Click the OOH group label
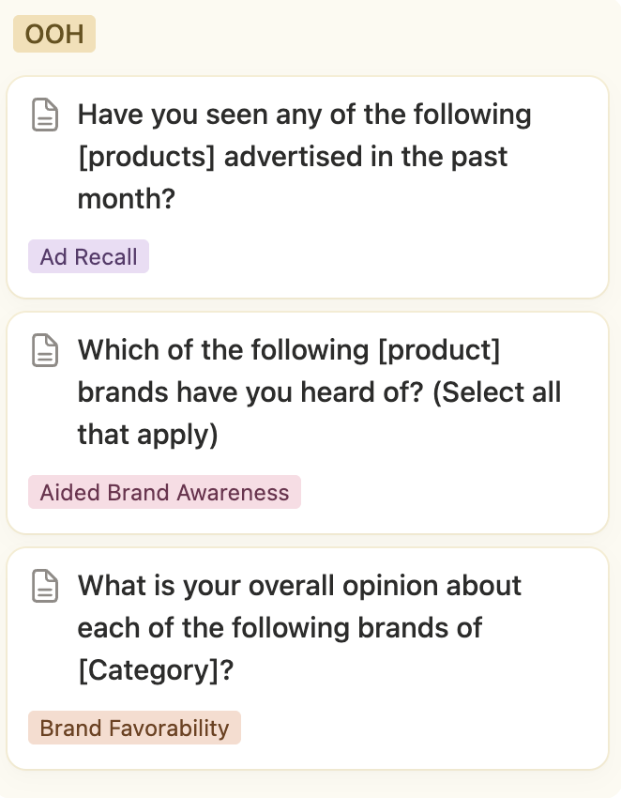The width and height of the screenshot is (621, 798). click(x=54, y=35)
